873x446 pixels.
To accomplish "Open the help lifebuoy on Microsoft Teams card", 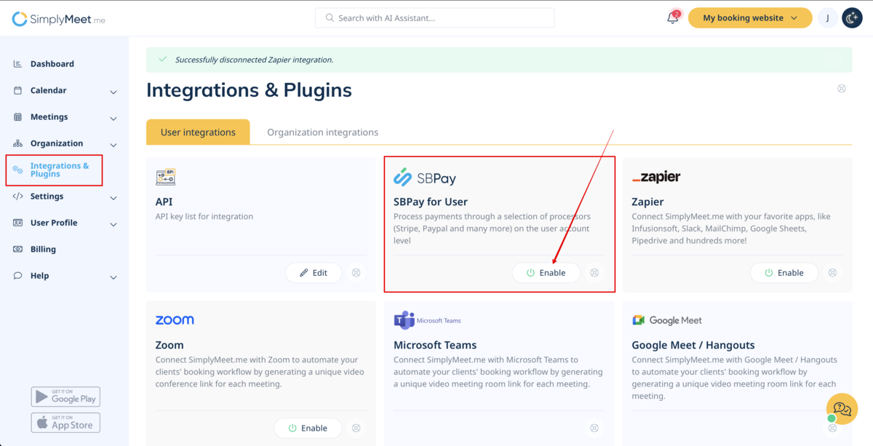I will 594,428.
